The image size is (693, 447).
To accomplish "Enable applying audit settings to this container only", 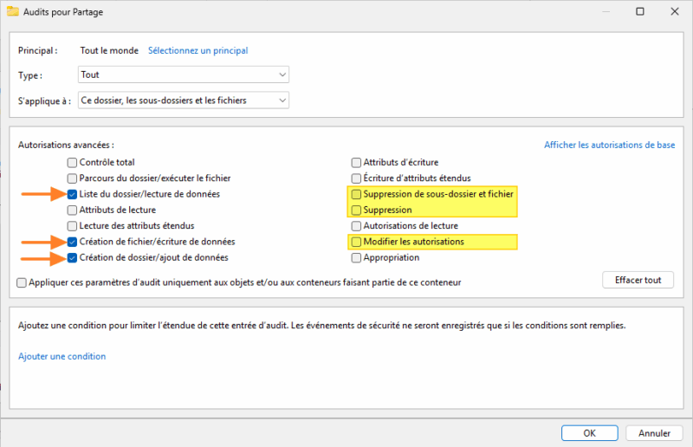I will click(x=22, y=282).
